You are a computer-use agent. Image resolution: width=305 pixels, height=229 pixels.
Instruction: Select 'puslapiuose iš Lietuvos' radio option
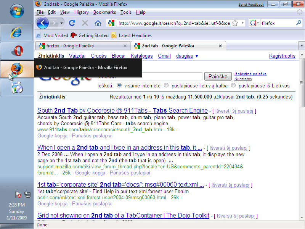point(233,85)
